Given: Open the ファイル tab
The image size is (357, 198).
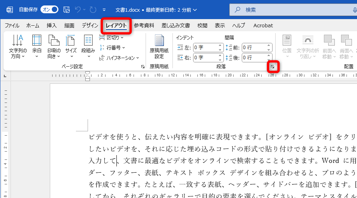Looking at the screenshot, I should pyautogui.click(x=12, y=25).
